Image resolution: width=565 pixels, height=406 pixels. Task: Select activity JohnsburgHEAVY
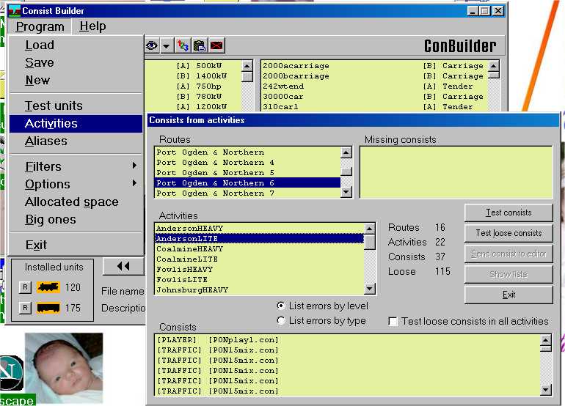coord(260,290)
